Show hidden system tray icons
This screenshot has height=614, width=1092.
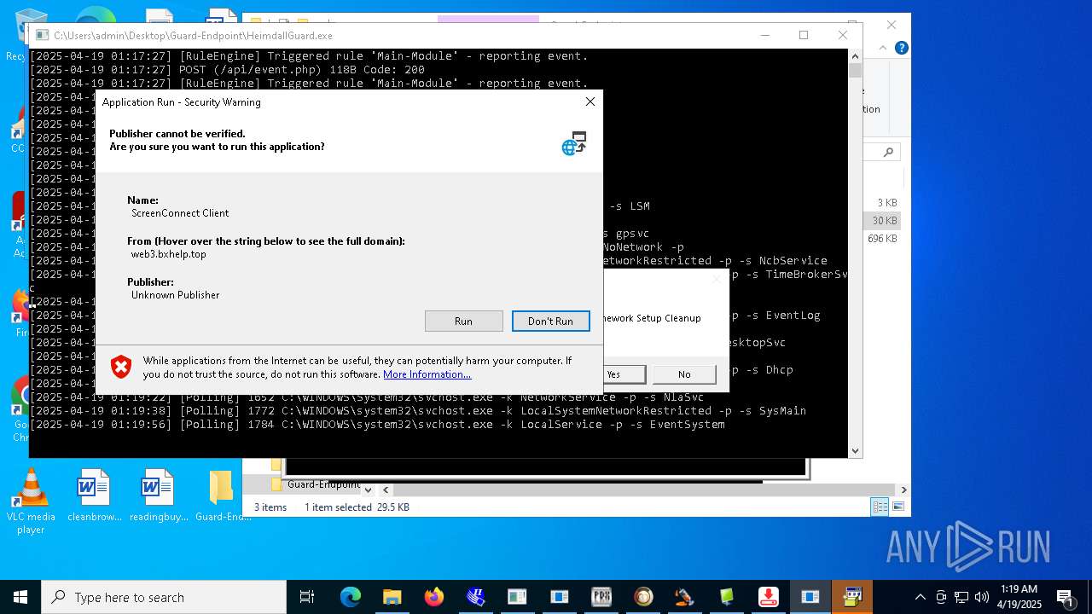[920, 597]
